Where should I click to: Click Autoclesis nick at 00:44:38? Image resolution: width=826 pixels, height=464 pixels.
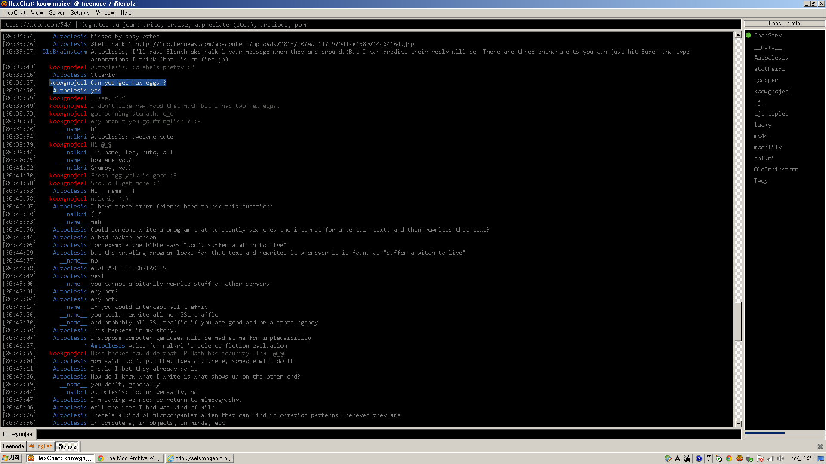click(x=70, y=268)
